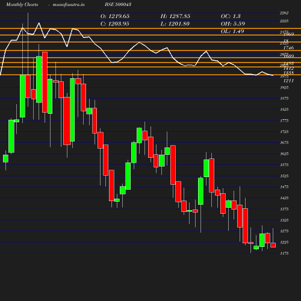Image resolution: width=301 pixels, height=301 pixels.
Task: Click the 1775 price axis label
Action: click(284, 120)
